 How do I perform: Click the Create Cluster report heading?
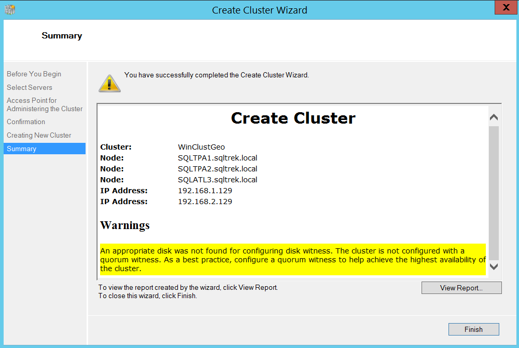[x=293, y=118]
